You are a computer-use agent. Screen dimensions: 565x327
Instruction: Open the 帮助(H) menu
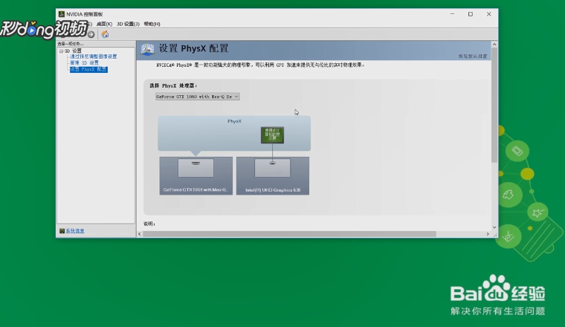[x=152, y=24]
